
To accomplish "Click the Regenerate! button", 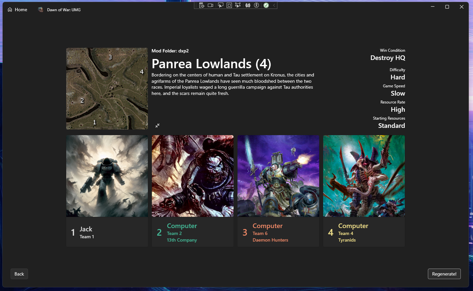I will click(x=444, y=274).
